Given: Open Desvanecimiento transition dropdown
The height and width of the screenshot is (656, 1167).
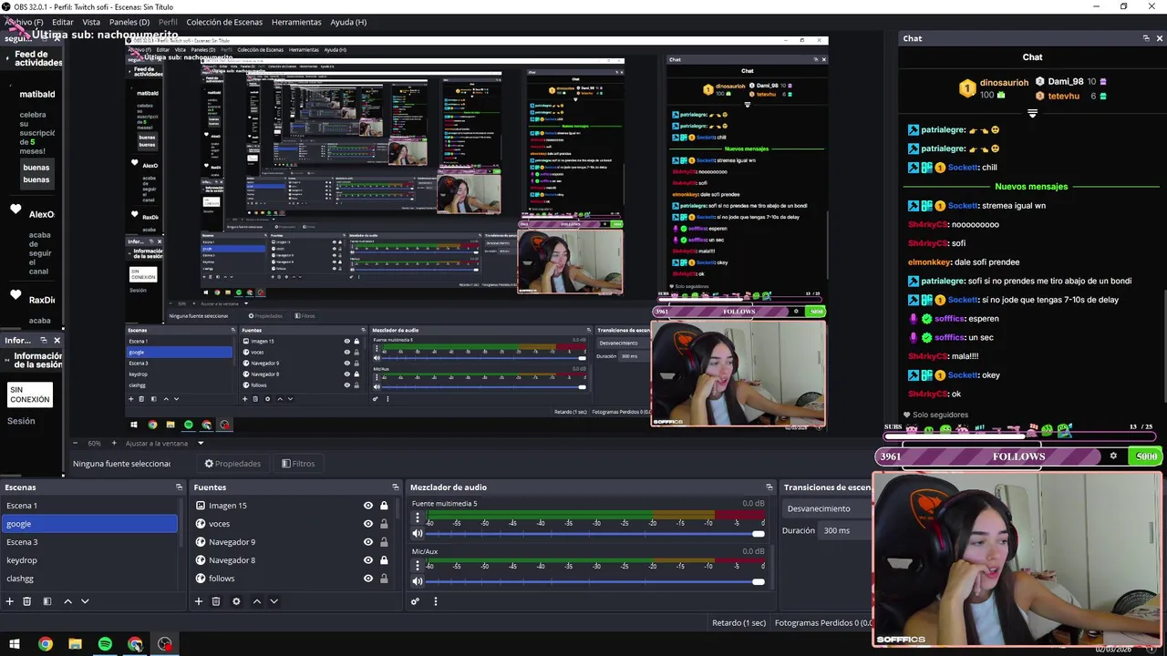Looking at the screenshot, I should [826, 508].
